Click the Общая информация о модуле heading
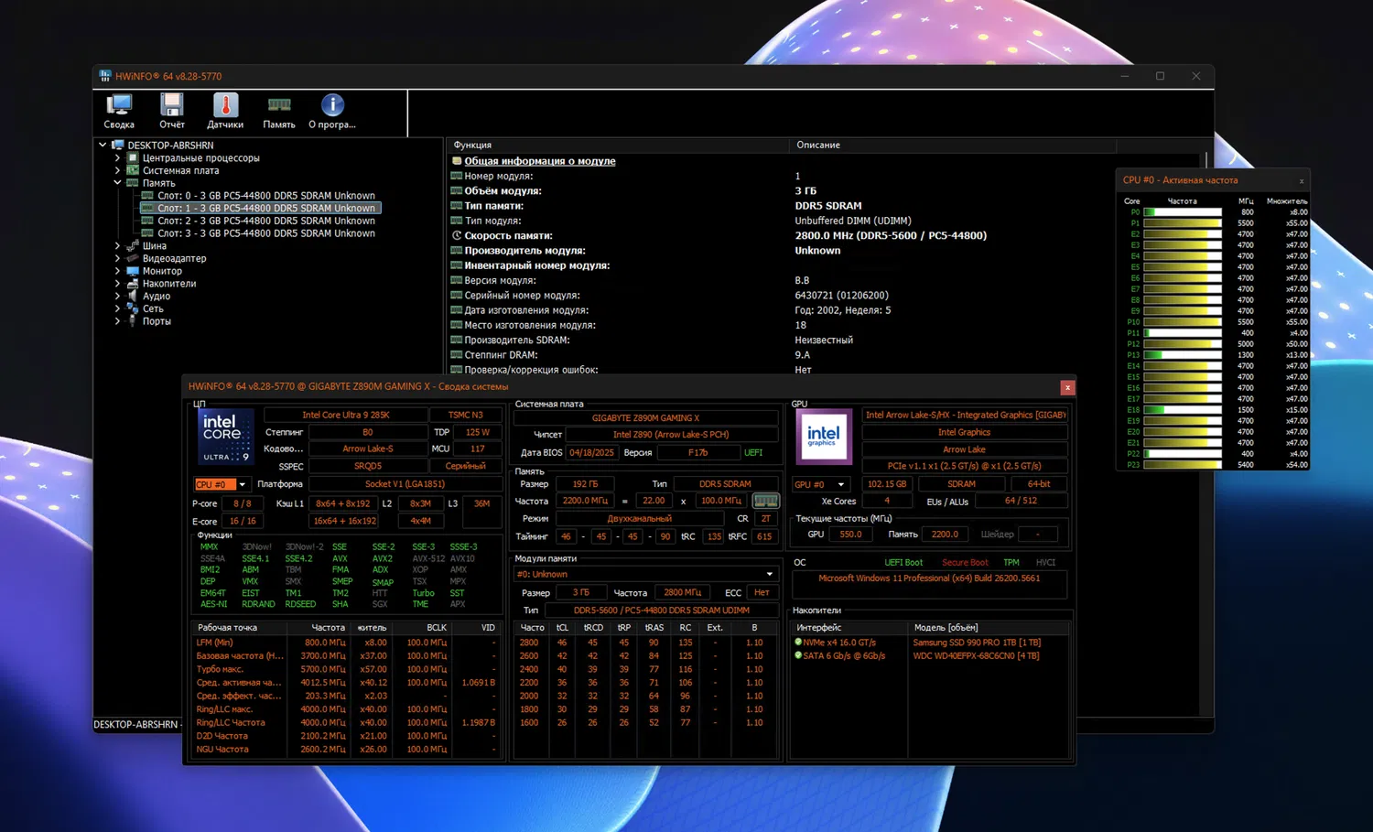Viewport: 1373px width, 832px height. click(539, 161)
